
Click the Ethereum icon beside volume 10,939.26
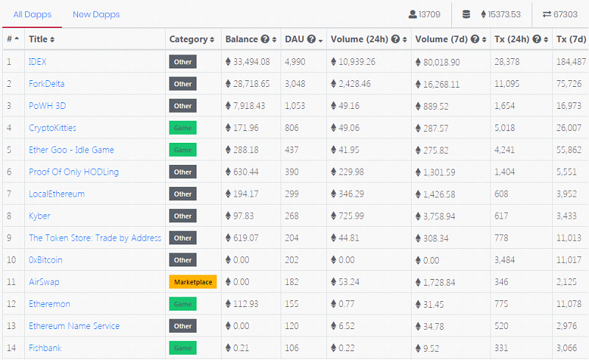(x=334, y=62)
